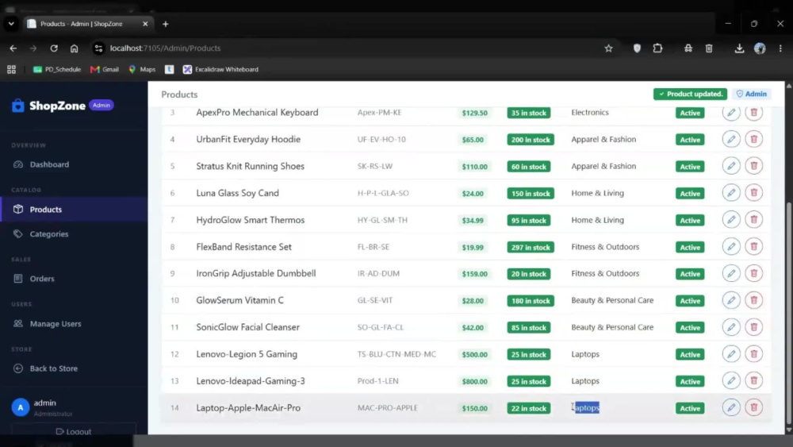Edit the SonicGlow Facial Cleanser product

click(x=731, y=327)
